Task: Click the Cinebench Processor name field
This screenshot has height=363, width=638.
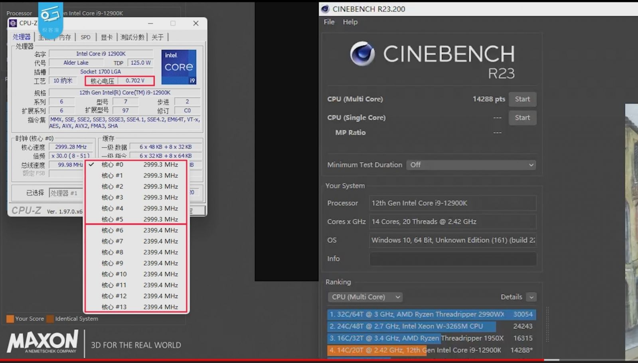Action: pyautogui.click(x=452, y=203)
